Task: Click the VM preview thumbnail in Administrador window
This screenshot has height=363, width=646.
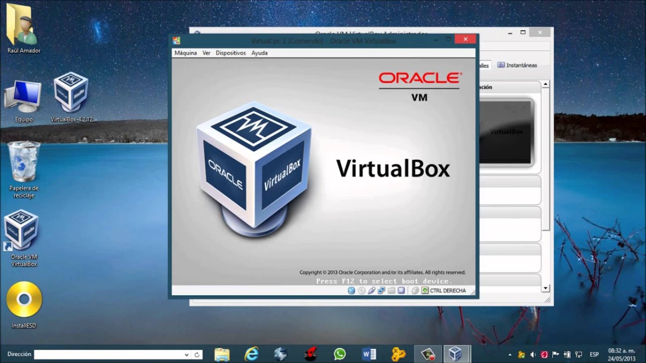Action: click(x=506, y=132)
